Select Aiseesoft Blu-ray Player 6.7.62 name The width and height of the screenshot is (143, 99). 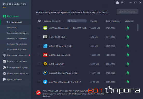pyautogui.click(x=63, y=73)
